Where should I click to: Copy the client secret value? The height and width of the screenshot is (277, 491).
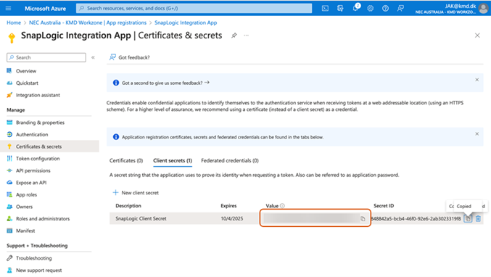pos(363,219)
